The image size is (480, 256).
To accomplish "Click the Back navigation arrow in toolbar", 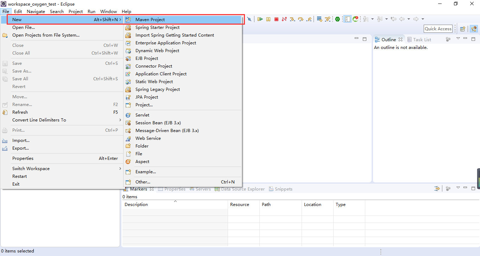I will (x=402, y=19).
